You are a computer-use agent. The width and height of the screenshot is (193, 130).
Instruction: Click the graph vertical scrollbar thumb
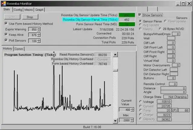click(115, 70)
